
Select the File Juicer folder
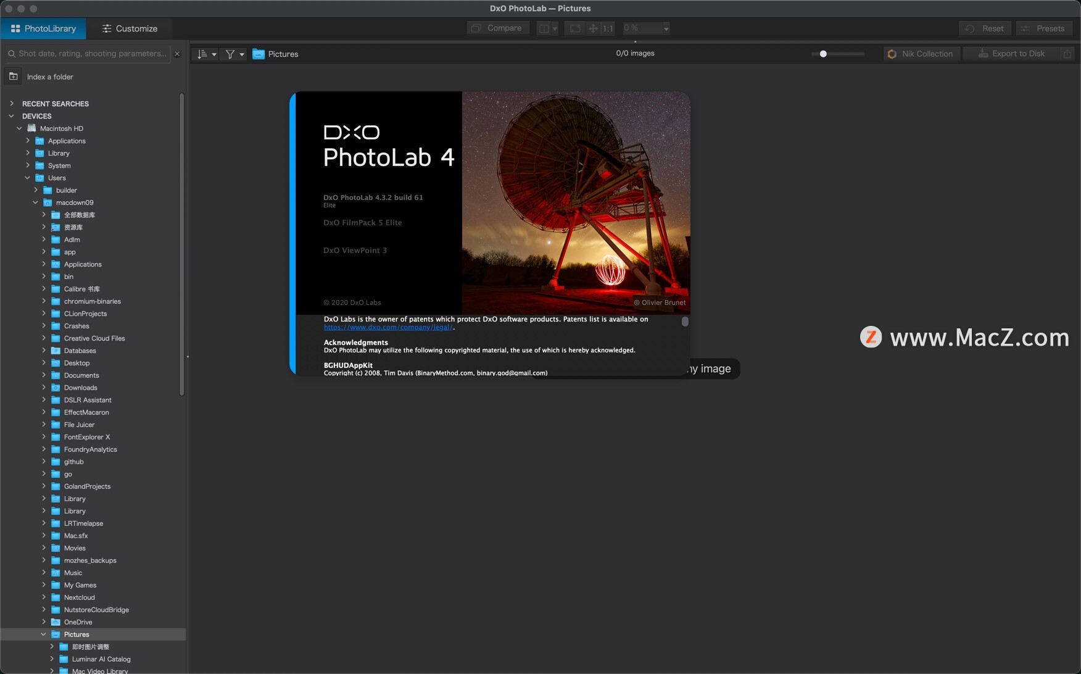tap(79, 425)
